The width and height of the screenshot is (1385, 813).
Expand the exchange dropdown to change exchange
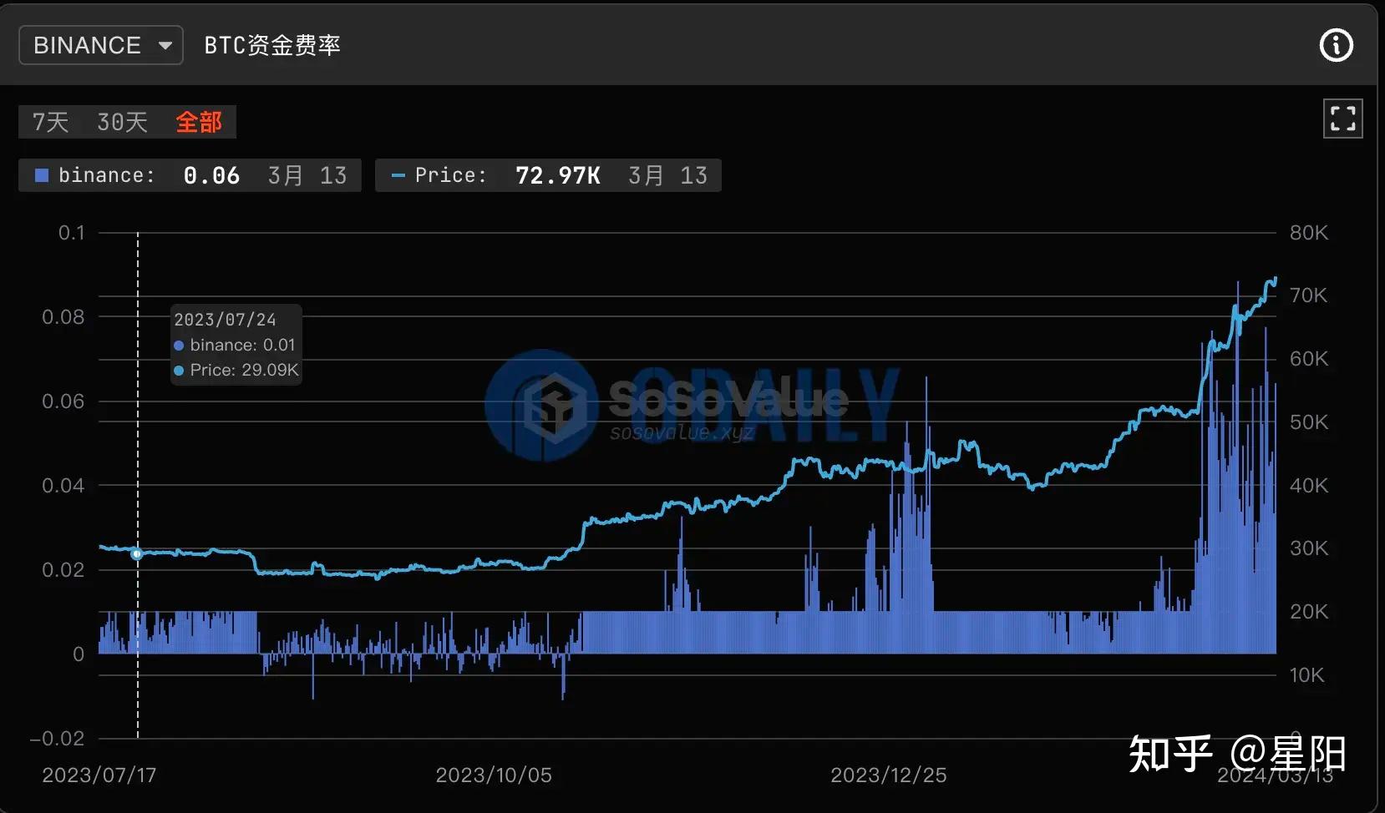(100, 45)
